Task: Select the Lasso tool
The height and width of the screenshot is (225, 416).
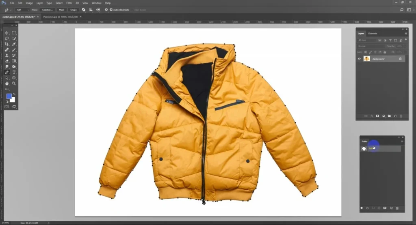Action: pos(6,39)
